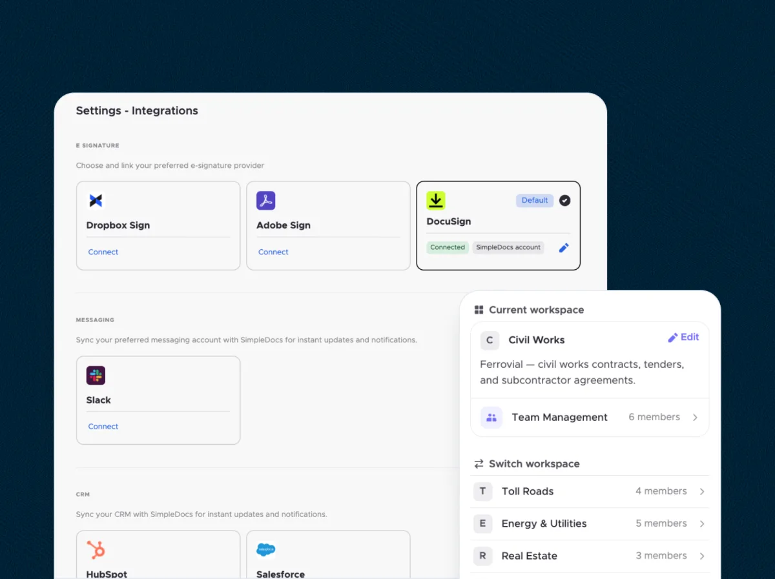Click the '6 members' count
This screenshot has width=775, height=579.
654,417
